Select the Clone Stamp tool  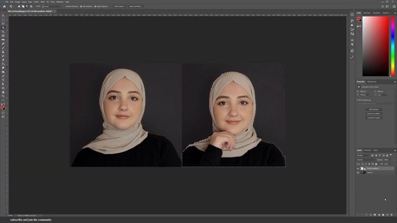click(x=3, y=52)
